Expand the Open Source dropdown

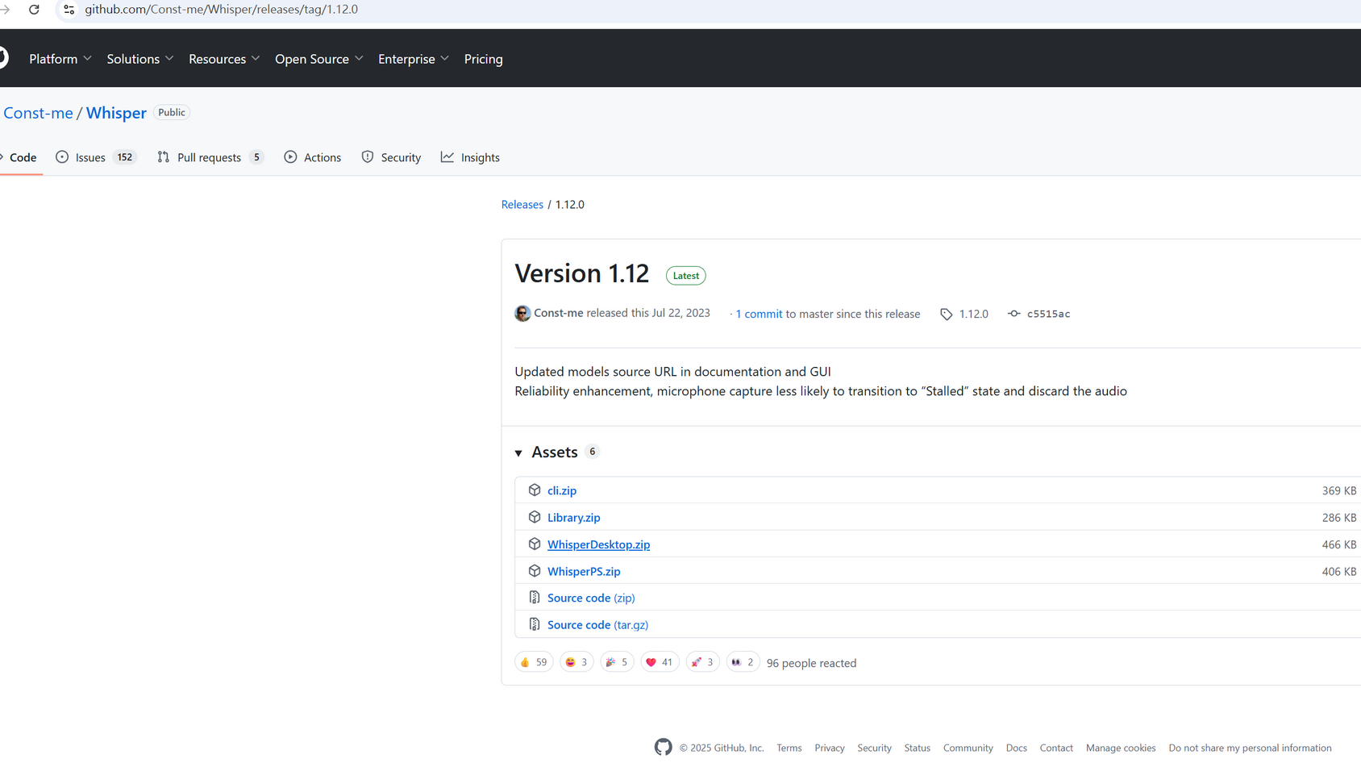(x=318, y=59)
